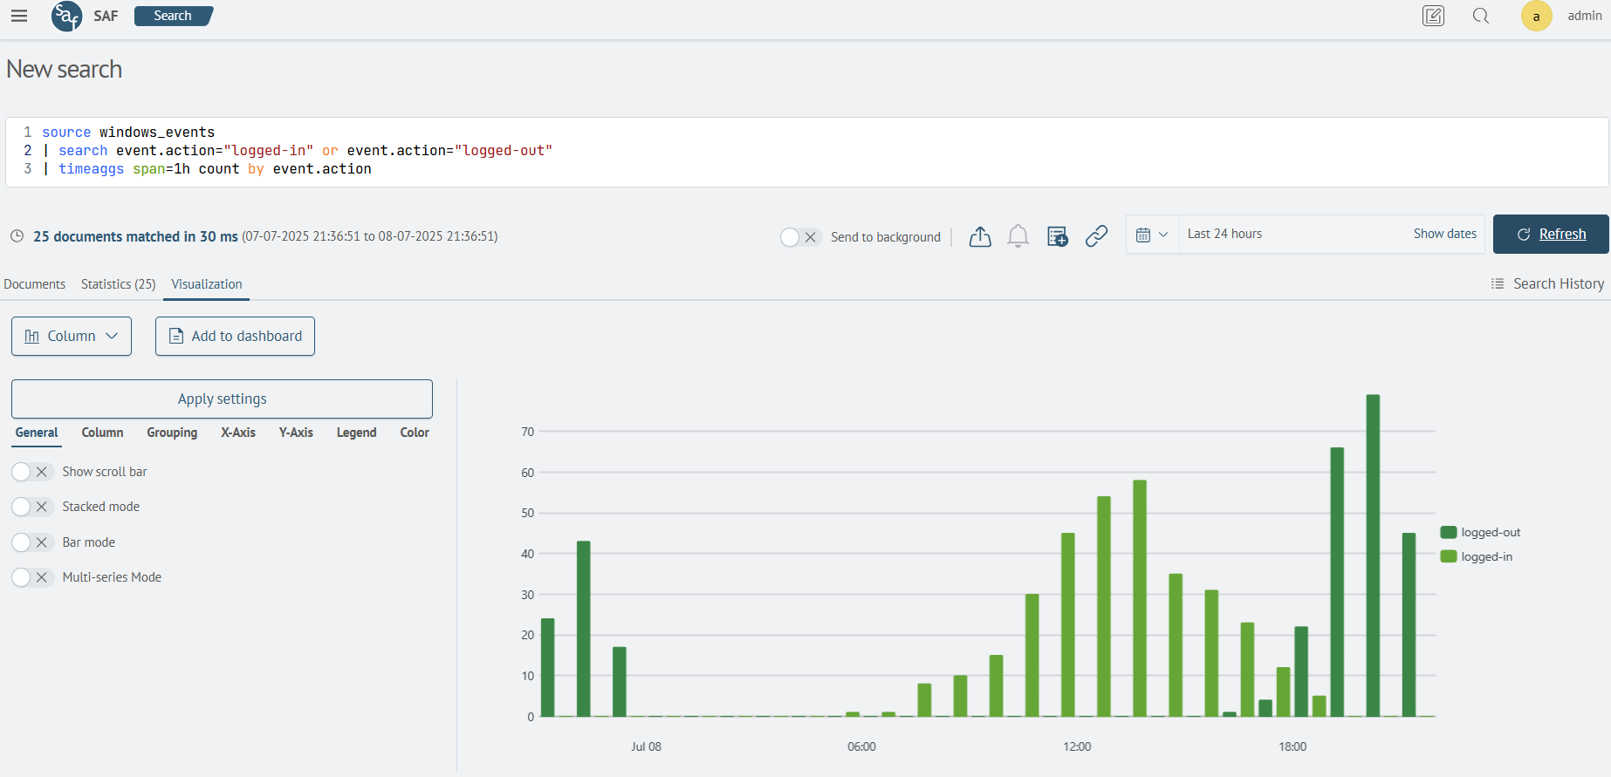Screen dimensions: 1611x777
Task: Open the Y-Axis settings tab
Action: tap(296, 433)
